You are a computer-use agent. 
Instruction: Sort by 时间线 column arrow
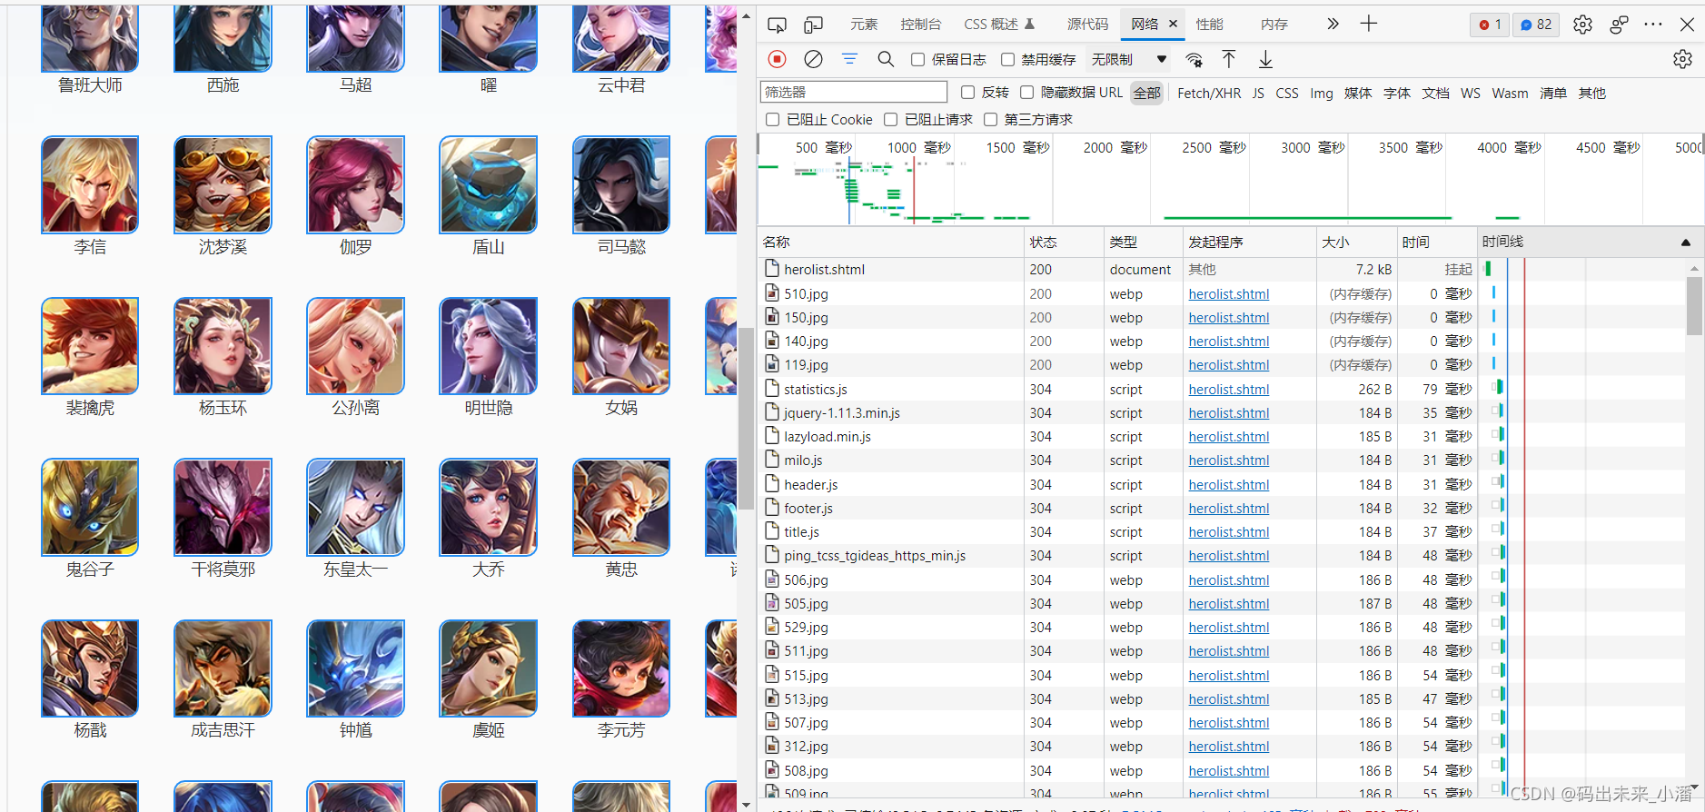coord(1686,243)
